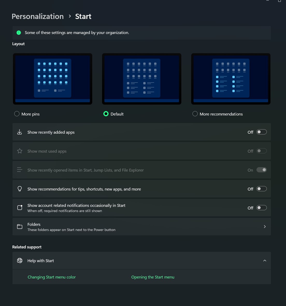Select the Default layout radio button

106,114
